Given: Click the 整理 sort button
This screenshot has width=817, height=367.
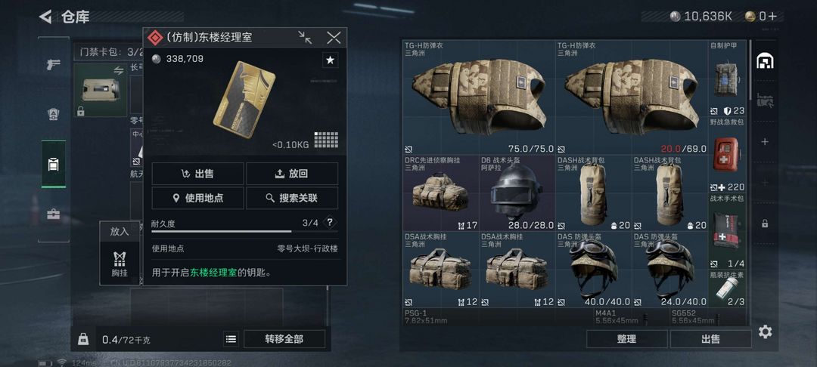Looking at the screenshot, I should click(x=627, y=339).
